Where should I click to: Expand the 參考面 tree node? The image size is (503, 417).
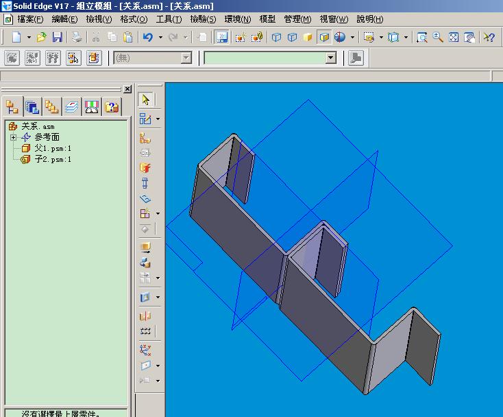13,137
